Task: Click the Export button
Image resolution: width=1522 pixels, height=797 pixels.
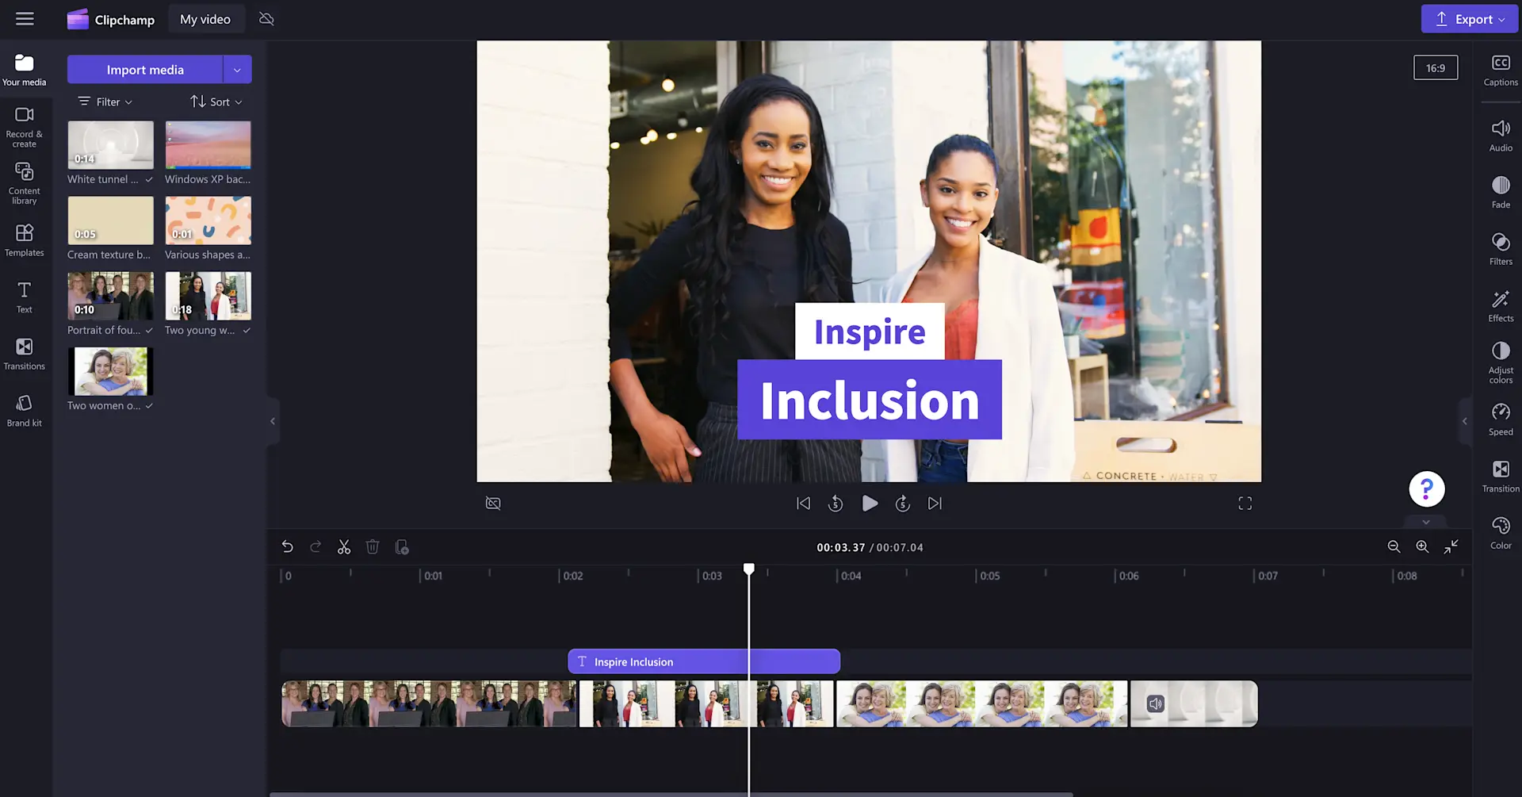Action: [1469, 19]
